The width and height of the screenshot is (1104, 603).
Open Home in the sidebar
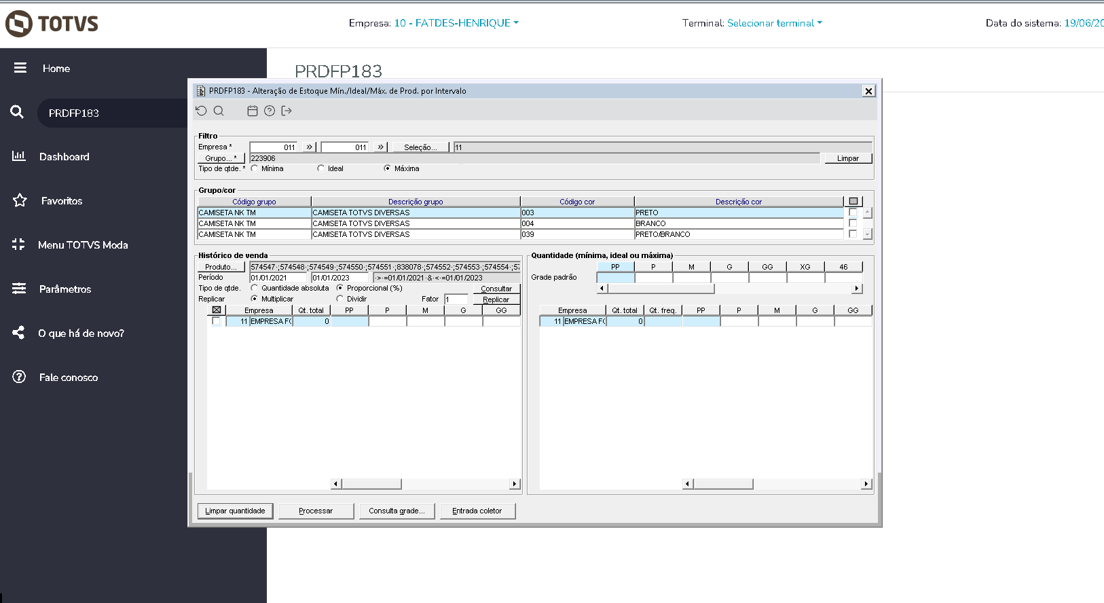(56, 68)
